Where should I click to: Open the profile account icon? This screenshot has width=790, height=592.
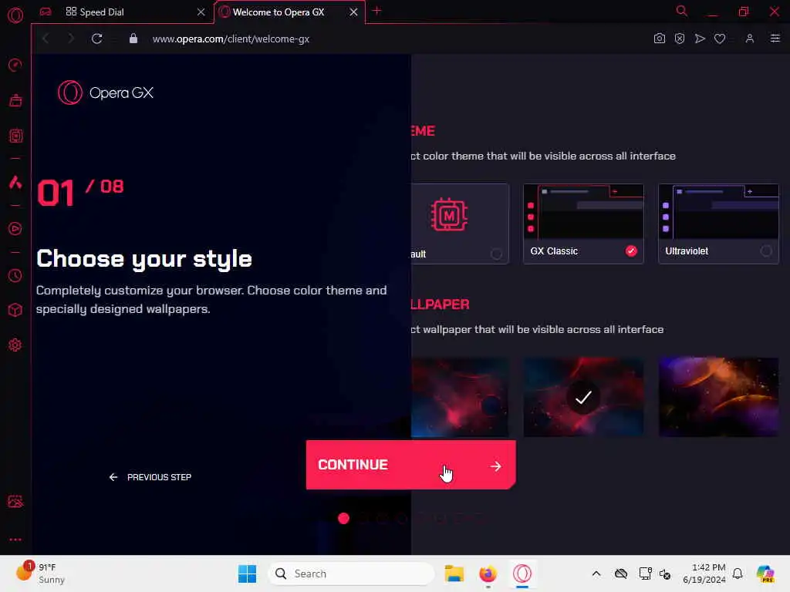(x=750, y=39)
